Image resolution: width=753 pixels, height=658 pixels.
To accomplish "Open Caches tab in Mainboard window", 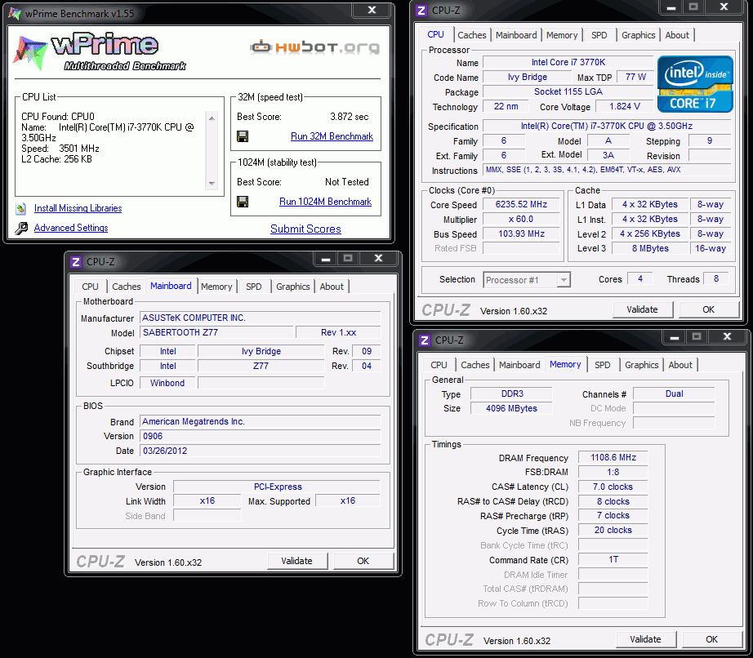I will coord(127,287).
